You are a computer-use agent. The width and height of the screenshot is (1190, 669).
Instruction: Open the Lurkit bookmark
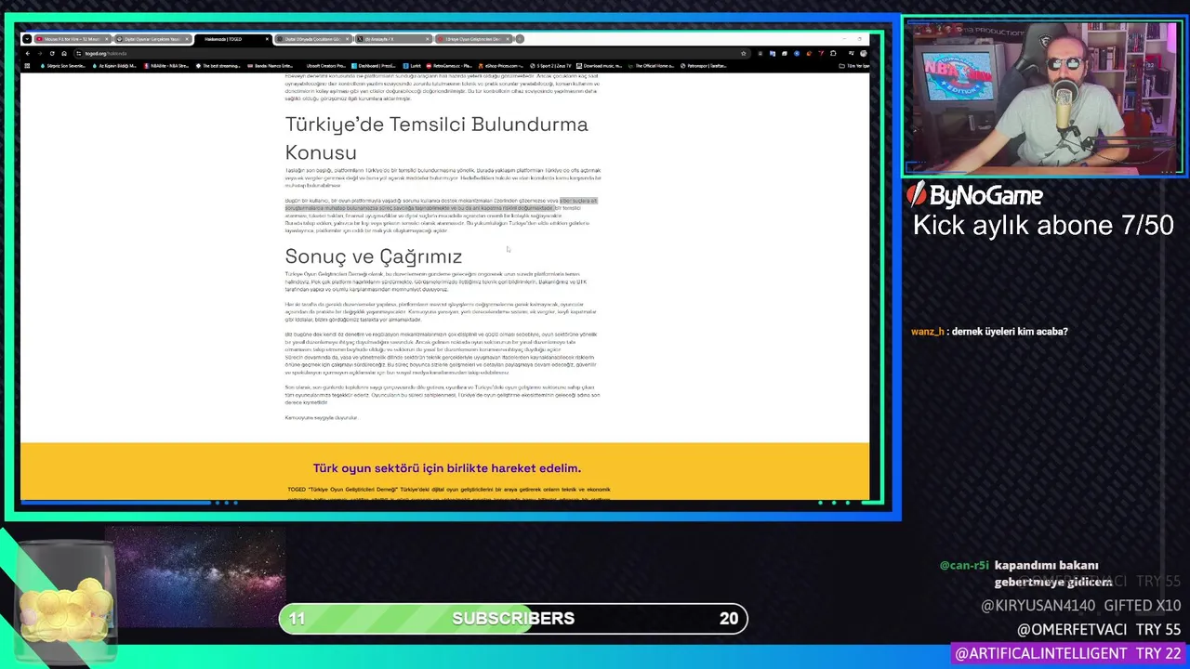coord(412,66)
